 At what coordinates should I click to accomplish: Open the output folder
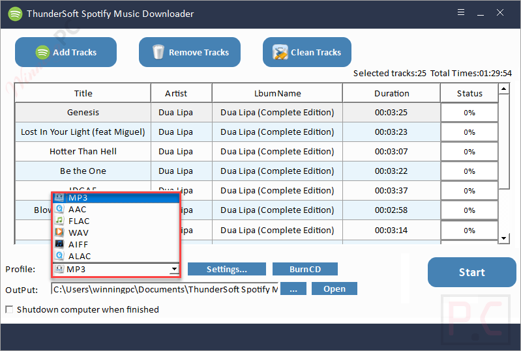335,288
